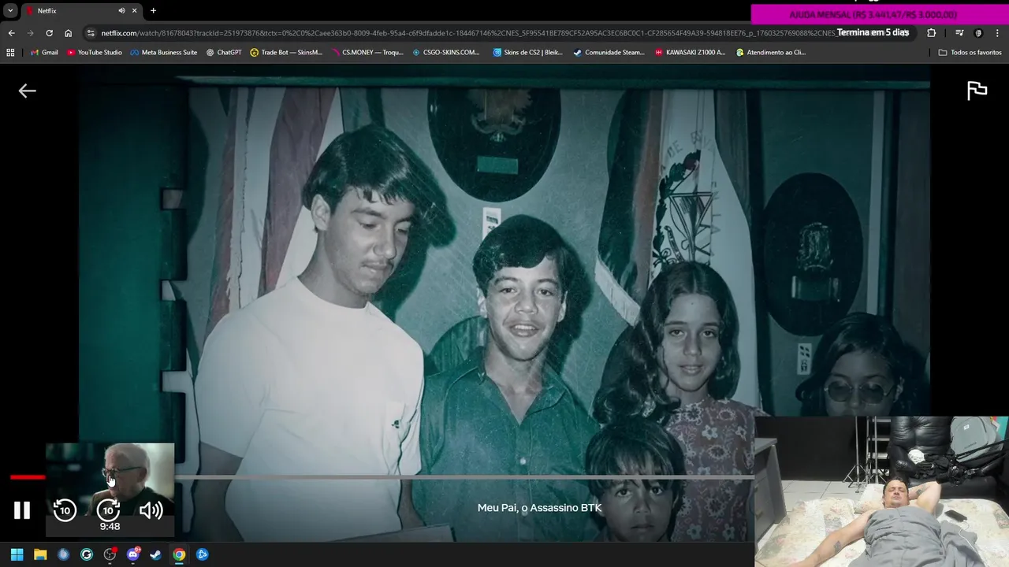Open Steam from taskbar
1009x567 pixels.
(x=156, y=554)
